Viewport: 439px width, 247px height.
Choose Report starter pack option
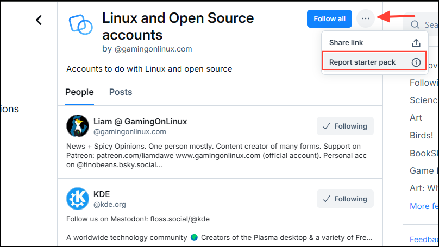click(374, 61)
